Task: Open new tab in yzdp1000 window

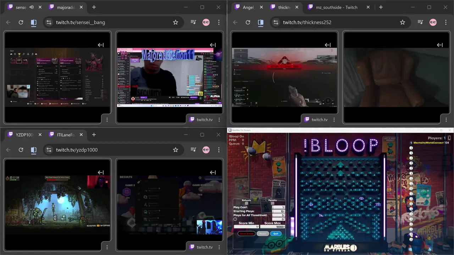Action: point(94,135)
